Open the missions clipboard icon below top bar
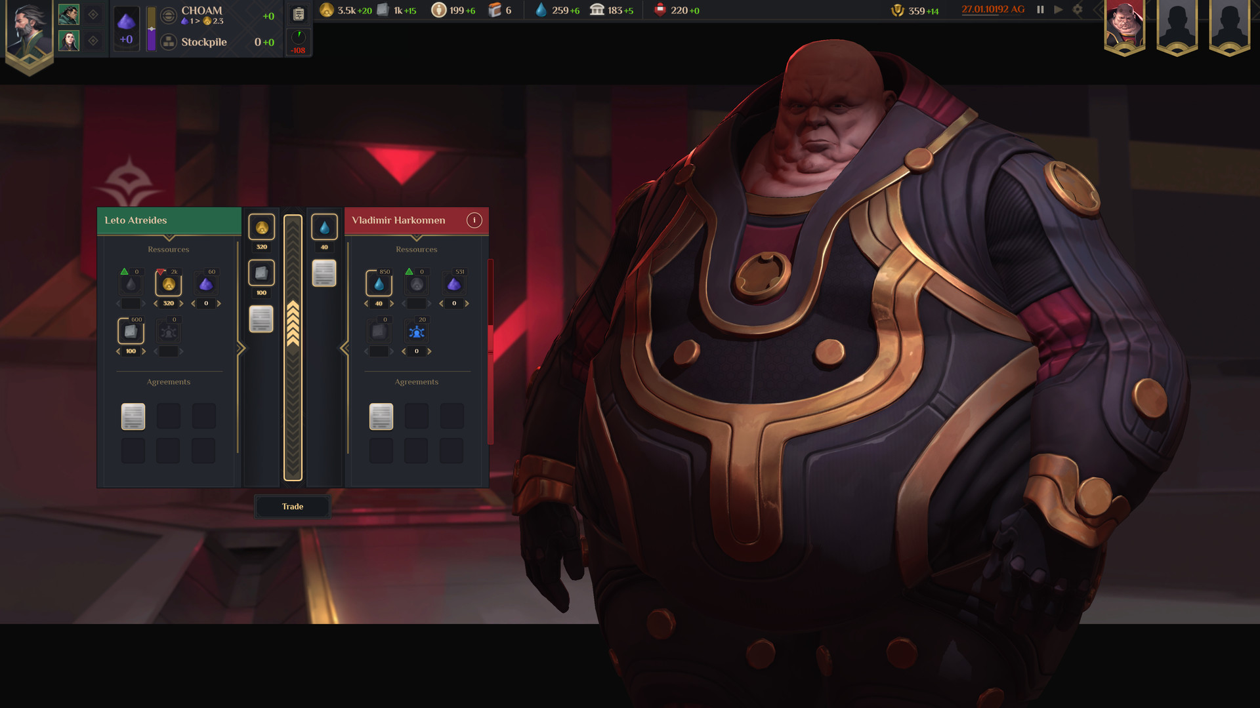The image size is (1260, 708). [299, 12]
